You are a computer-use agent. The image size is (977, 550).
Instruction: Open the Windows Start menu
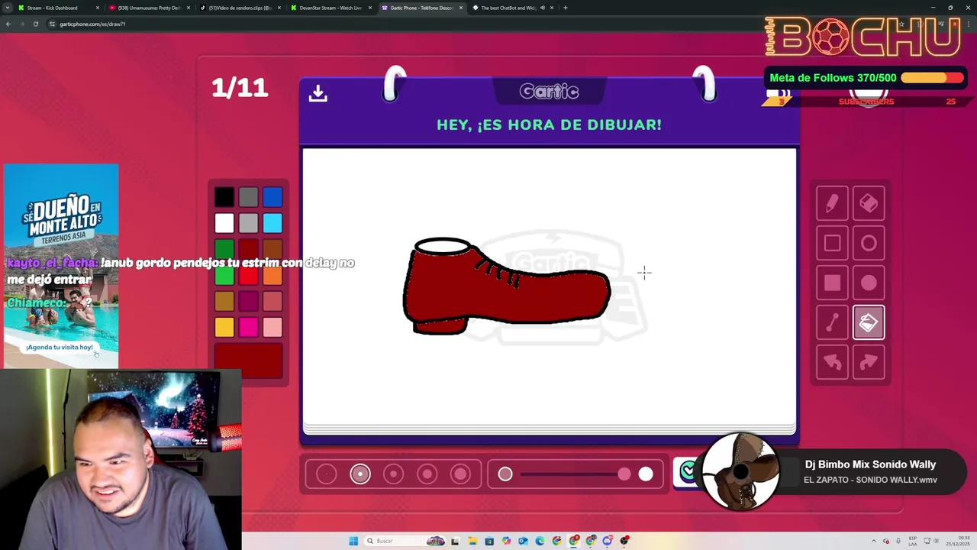(x=353, y=541)
